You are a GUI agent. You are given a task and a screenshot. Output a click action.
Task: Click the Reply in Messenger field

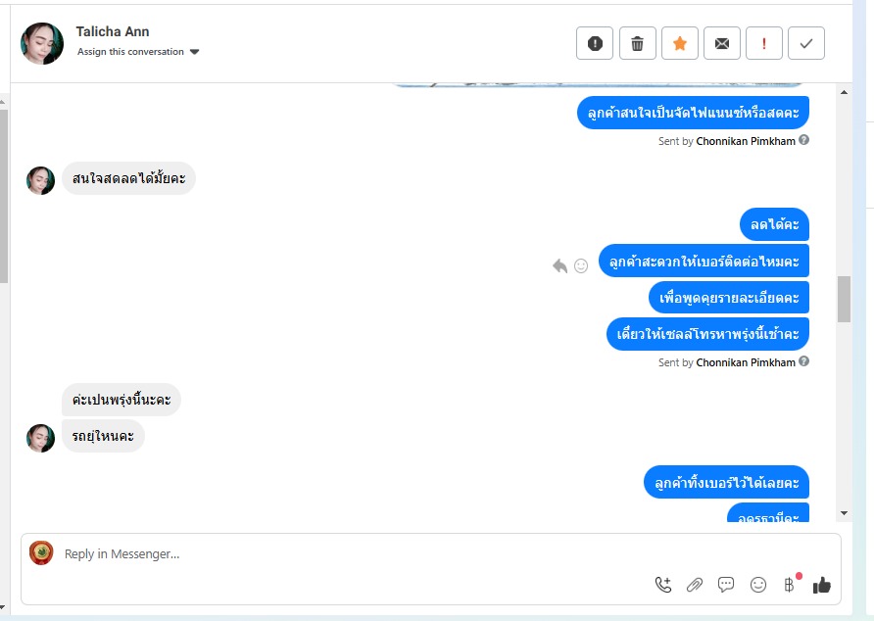tap(357, 554)
